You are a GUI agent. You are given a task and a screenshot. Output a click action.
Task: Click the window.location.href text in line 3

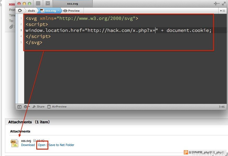click(54, 30)
